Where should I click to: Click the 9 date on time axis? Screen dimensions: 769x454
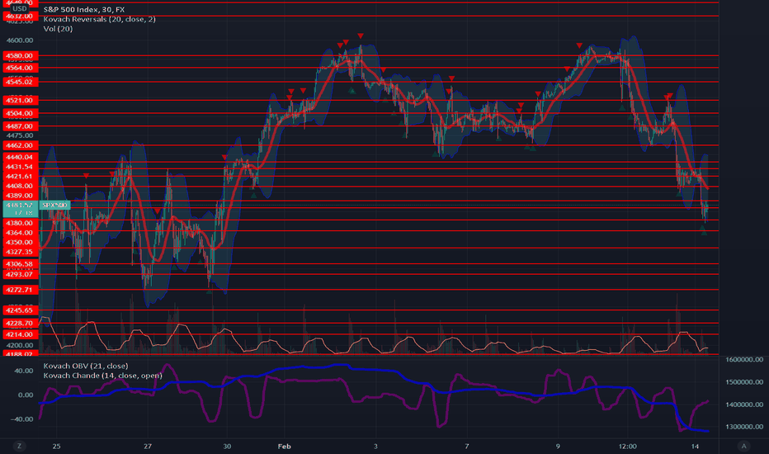point(558,446)
